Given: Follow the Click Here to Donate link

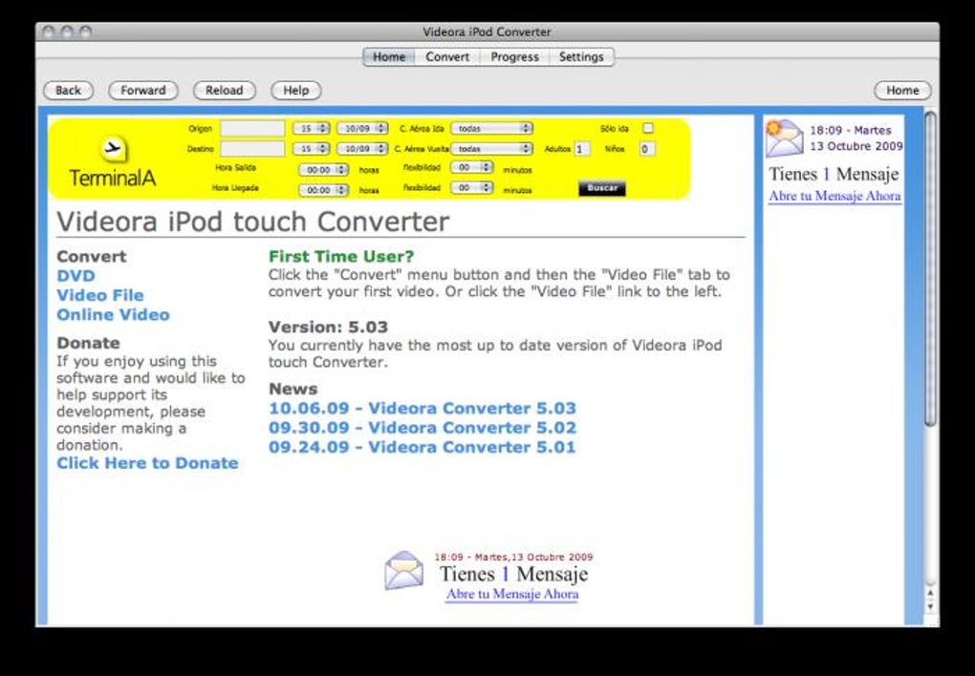Looking at the screenshot, I should pyautogui.click(x=147, y=463).
